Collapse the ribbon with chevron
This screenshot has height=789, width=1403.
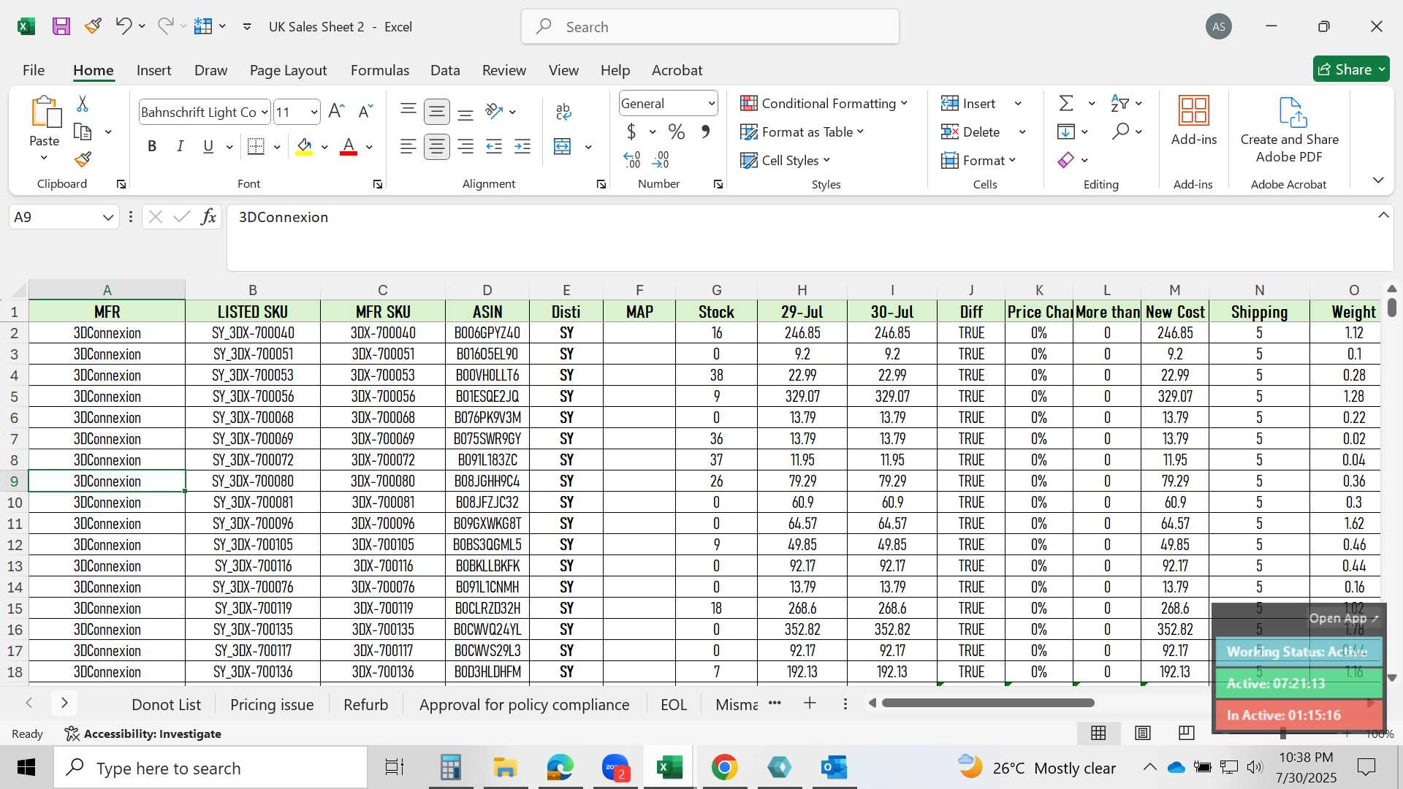[x=1378, y=180]
